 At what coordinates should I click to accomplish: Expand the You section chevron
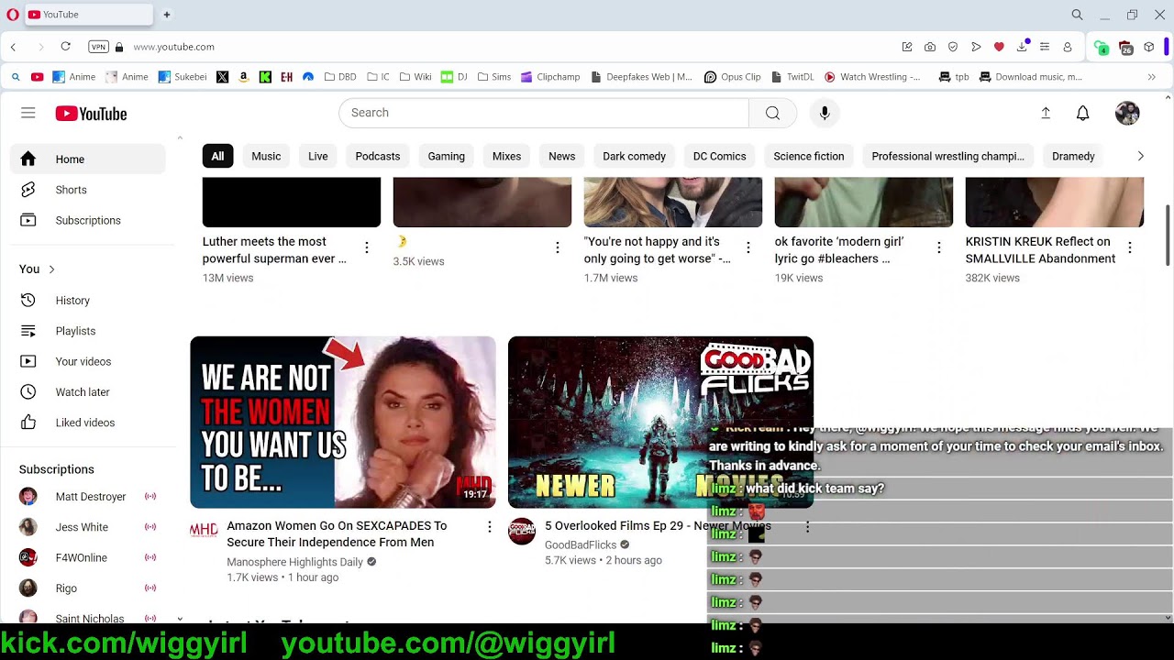(x=51, y=269)
